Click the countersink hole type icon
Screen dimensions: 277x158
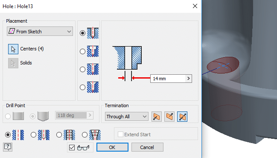(x=93, y=87)
